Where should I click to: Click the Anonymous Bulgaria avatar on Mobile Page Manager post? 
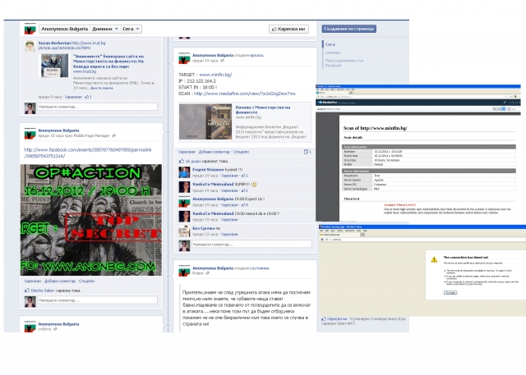(x=30, y=133)
